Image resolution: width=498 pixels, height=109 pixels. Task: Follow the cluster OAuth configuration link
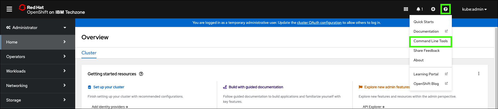(x=319, y=23)
